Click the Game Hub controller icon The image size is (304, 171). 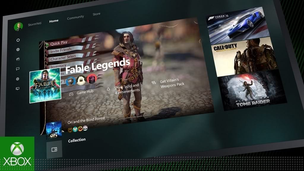71,94
